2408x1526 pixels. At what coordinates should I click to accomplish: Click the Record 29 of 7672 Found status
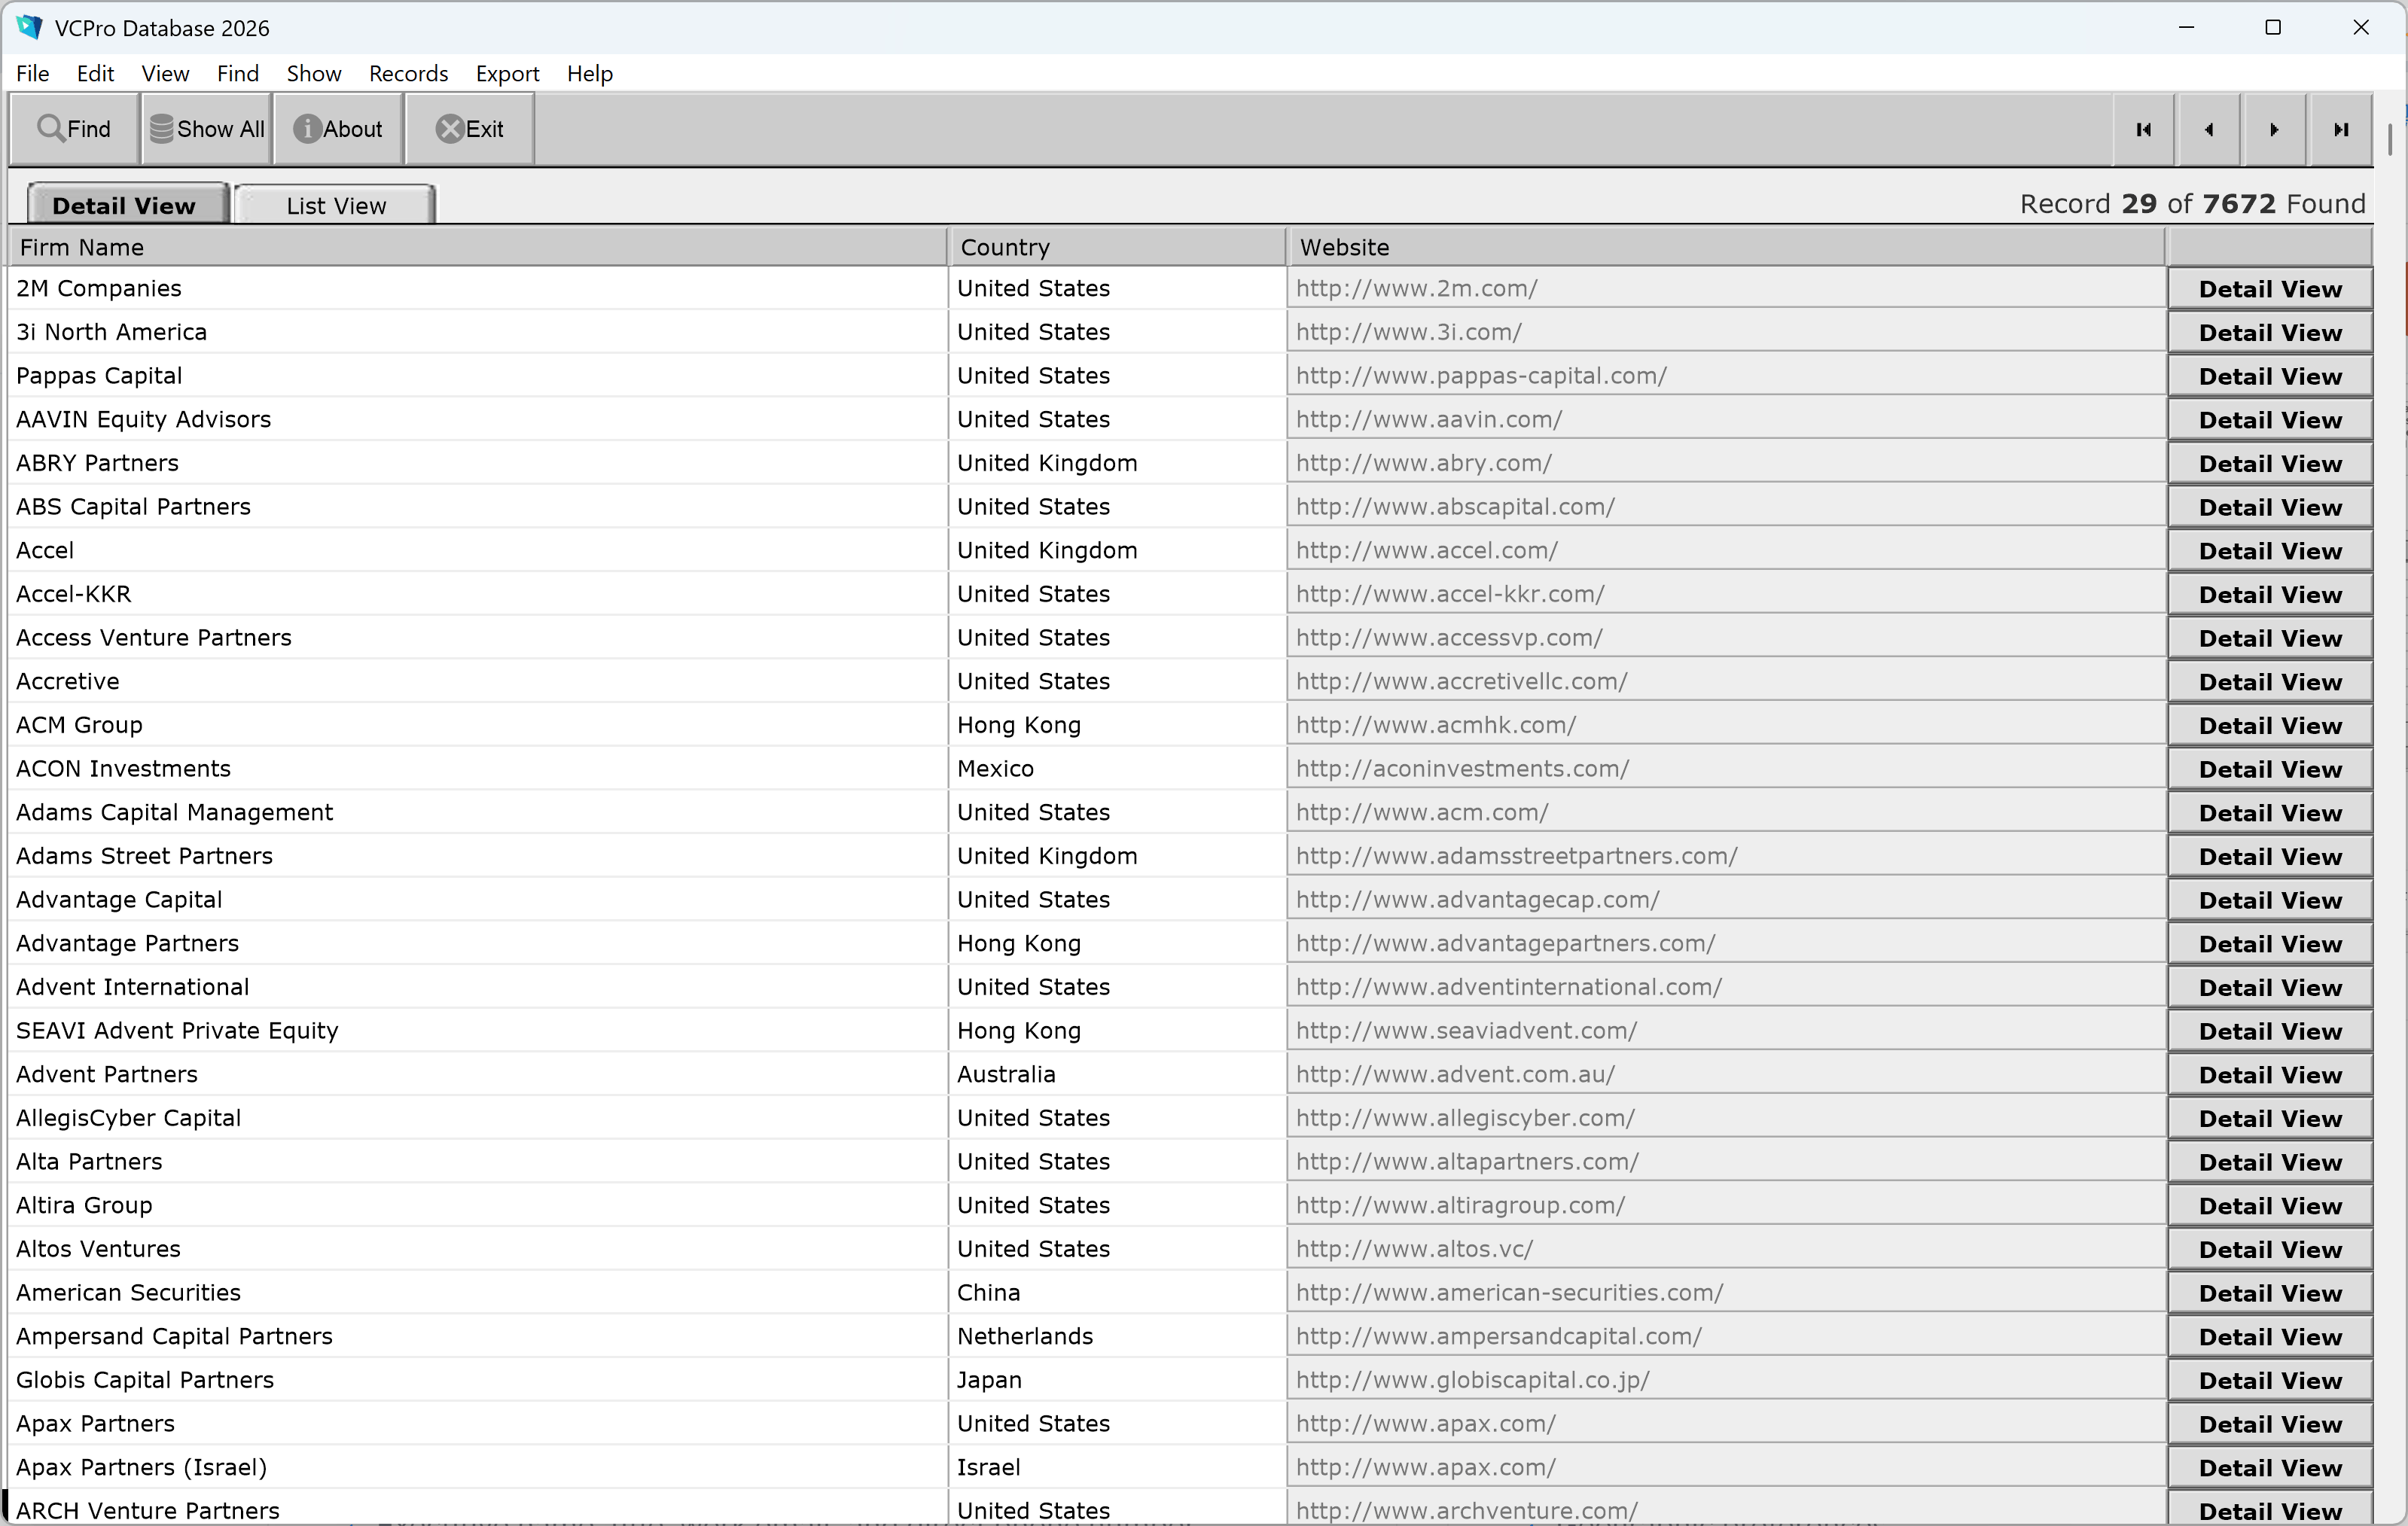point(2192,204)
